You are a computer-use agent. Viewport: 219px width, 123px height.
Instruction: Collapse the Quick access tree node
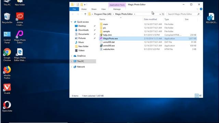[x=72, y=22]
